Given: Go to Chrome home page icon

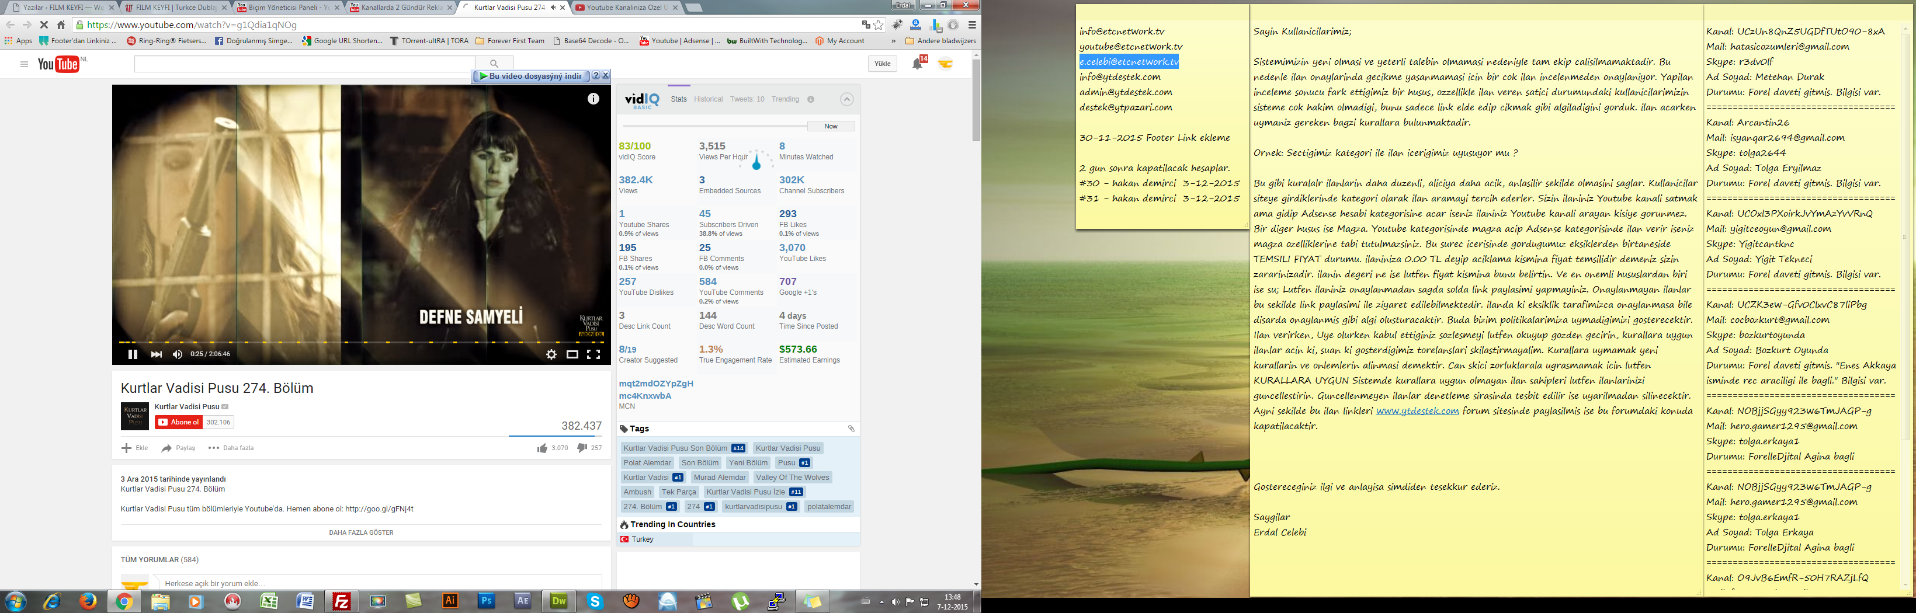Looking at the screenshot, I should [61, 25].
